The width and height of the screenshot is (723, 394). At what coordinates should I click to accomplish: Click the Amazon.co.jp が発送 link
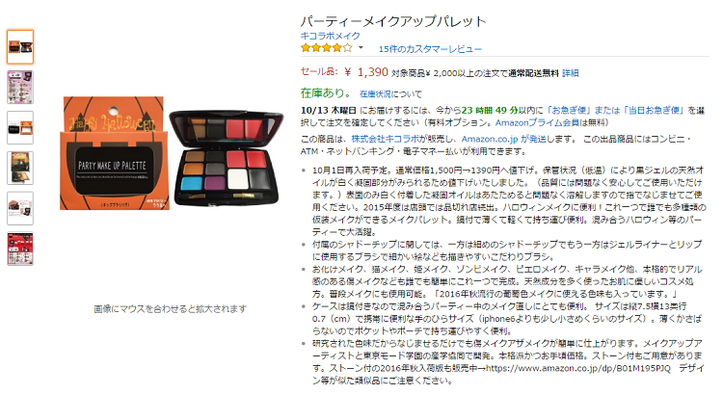pos(503,139)
